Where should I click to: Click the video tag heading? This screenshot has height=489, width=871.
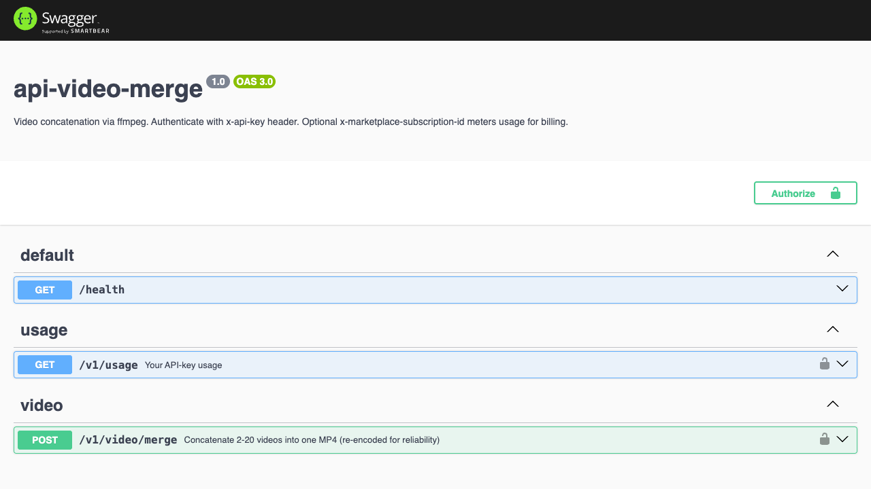(42, 405)
